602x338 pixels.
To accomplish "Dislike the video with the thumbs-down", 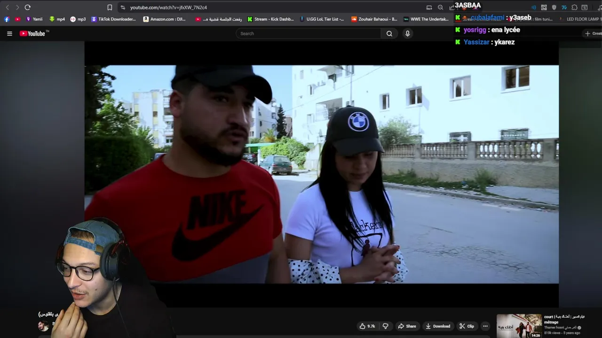I will 385,326.
